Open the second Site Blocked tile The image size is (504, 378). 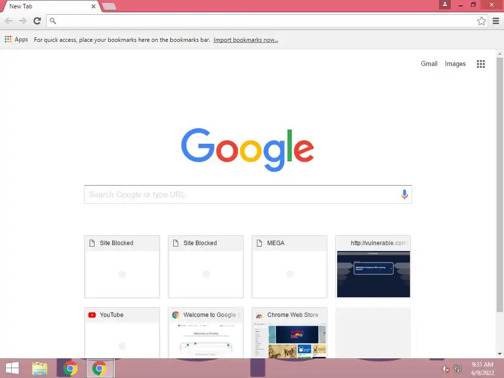206,266
